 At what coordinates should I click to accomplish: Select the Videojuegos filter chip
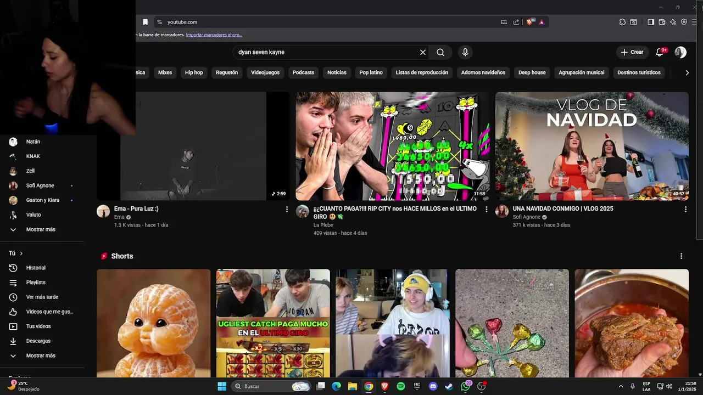[265, 72]
